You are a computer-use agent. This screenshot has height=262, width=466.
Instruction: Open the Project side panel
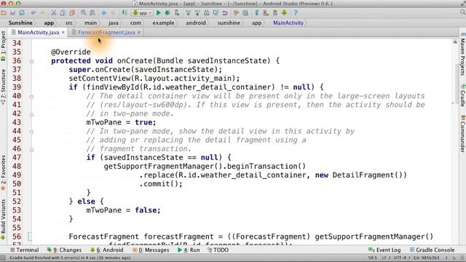[x=3, y=46]
